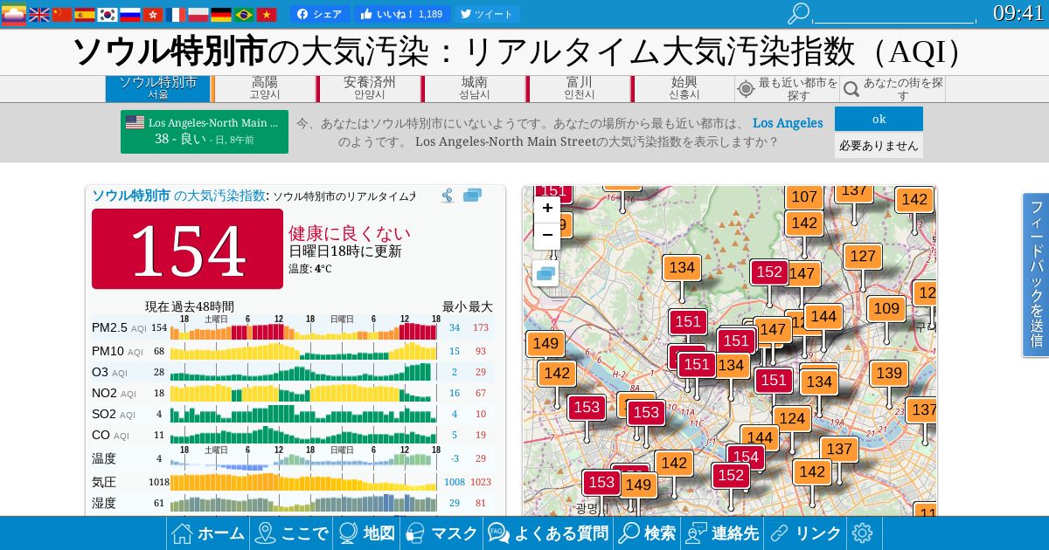
Task: Open ここで in bottom navigation
Action: coord(291,533)
